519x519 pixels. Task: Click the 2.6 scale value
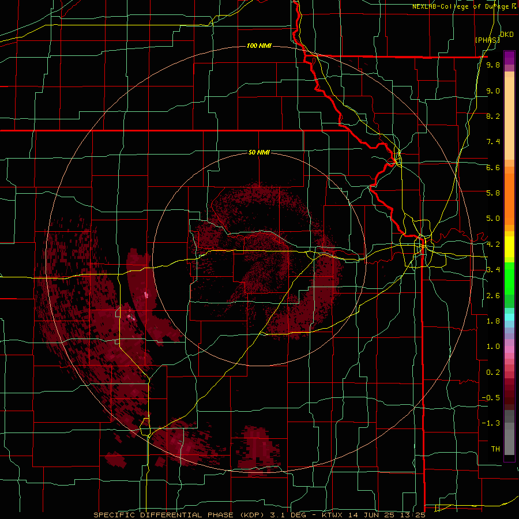(493, 296)
